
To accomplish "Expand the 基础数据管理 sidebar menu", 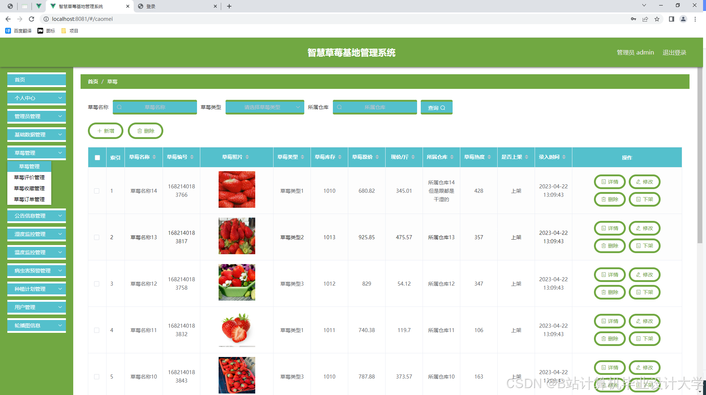I will point(37,135).
